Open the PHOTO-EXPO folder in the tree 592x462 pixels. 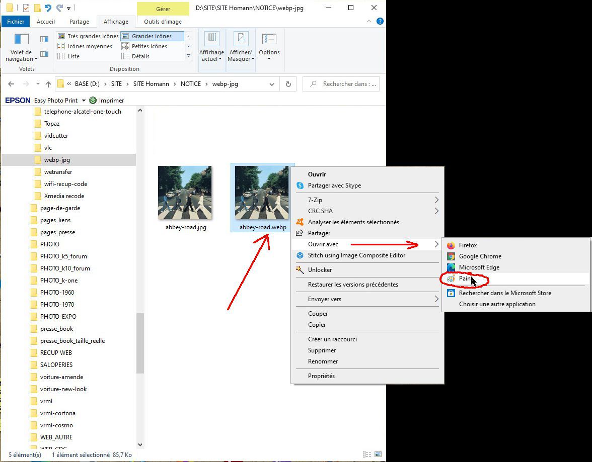point(58,317)
